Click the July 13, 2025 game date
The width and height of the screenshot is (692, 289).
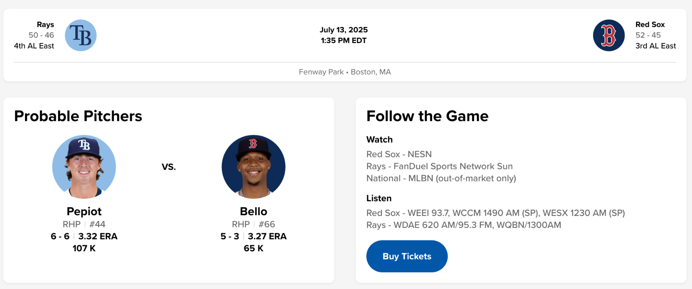click(x=344, y=30)
